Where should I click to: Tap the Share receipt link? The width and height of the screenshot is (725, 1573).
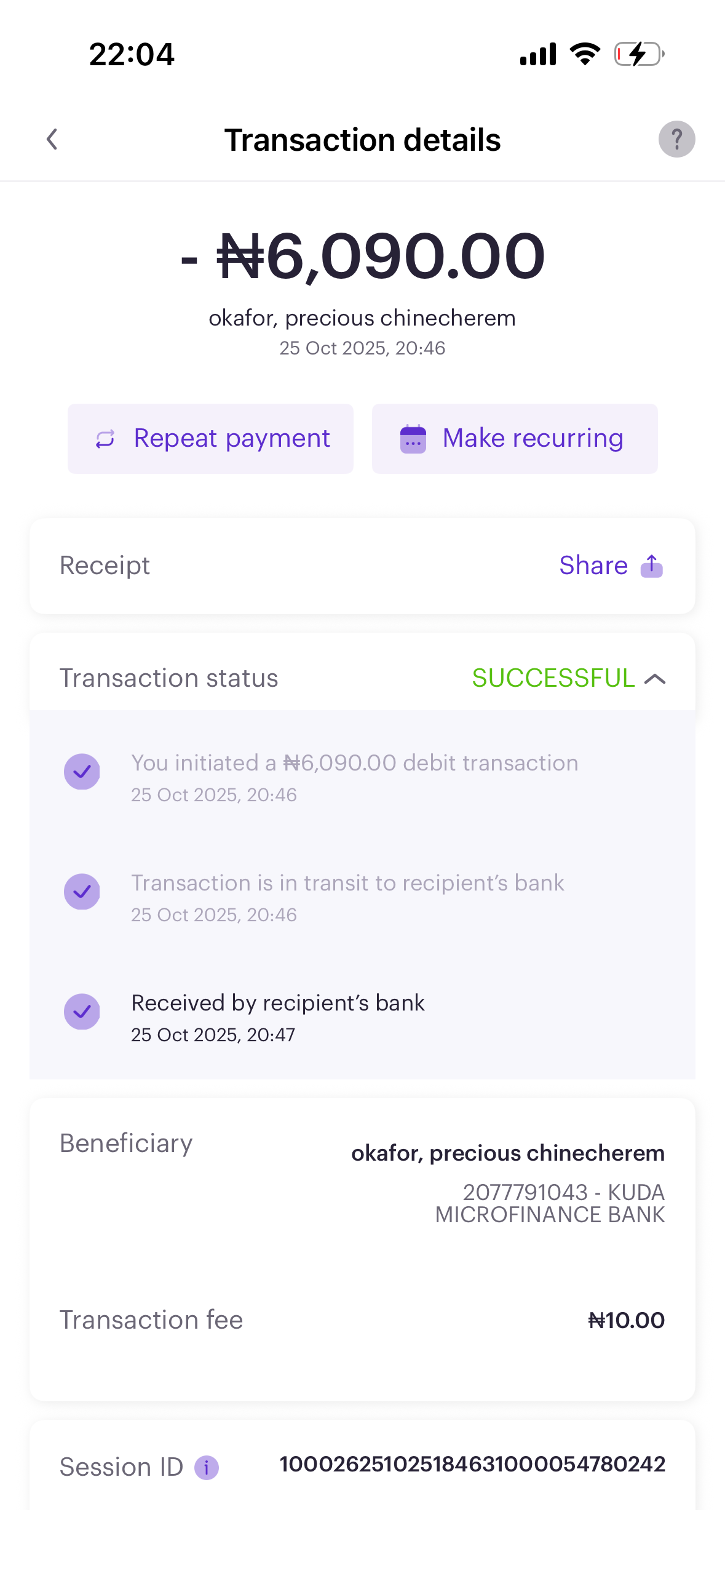coord(593,566)
